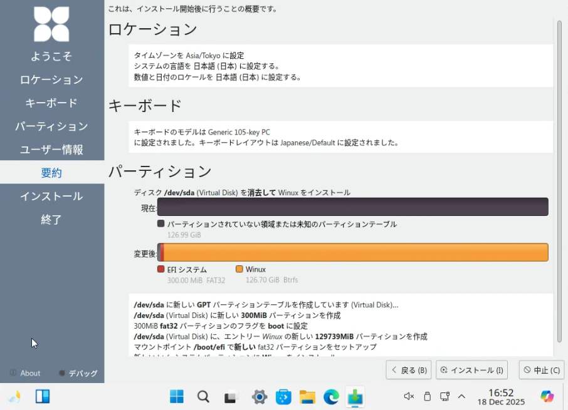Open the software store icon on taskbar
This screenshot has height=410, width=568.
pyautogui.click(x=283, y=397)
